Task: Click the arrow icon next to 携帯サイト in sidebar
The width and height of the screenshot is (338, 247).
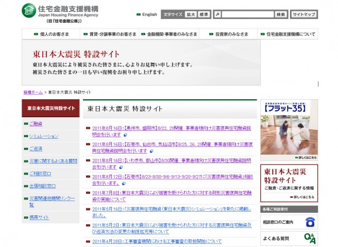Action: pyautogui.click(x=25, y=217)
